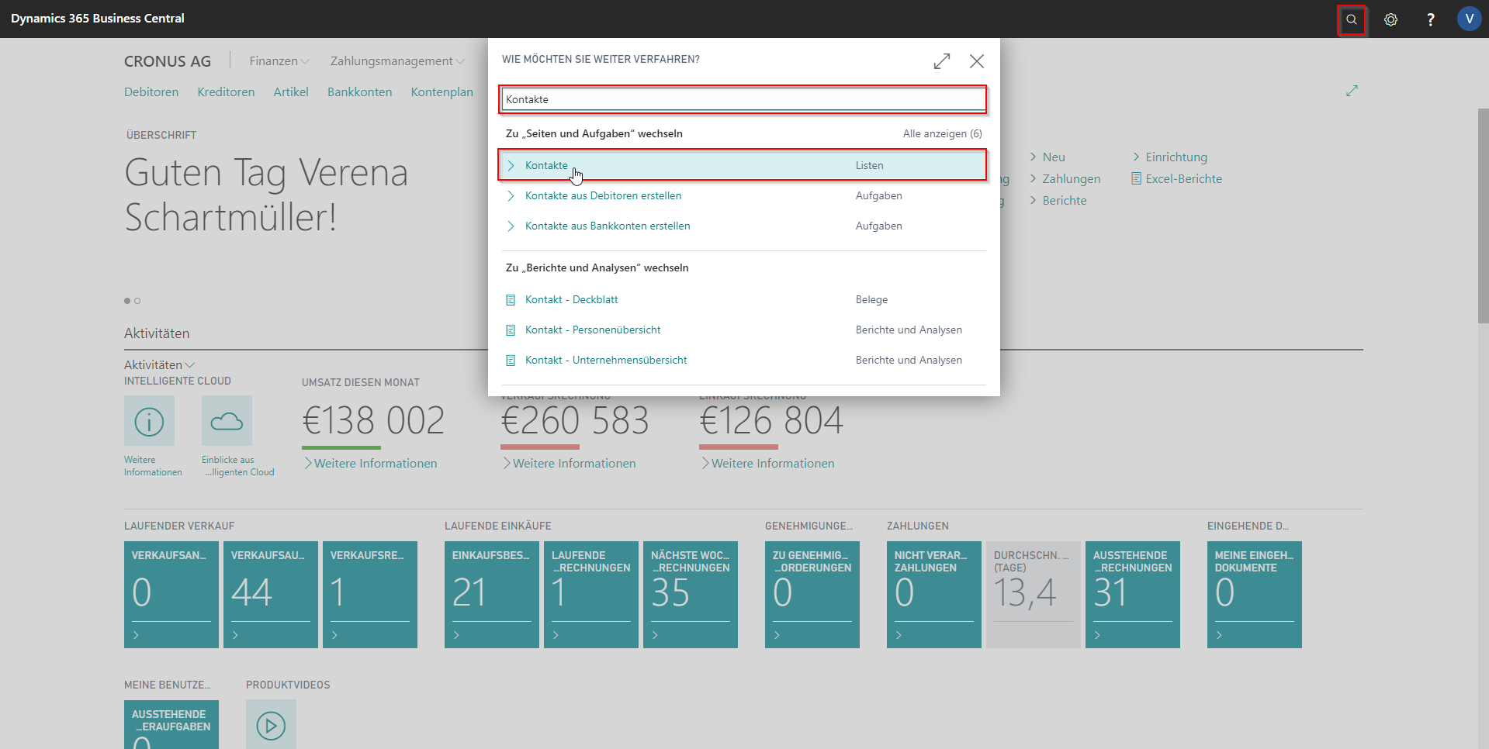1489x749 pixels.
Task: Click report icon beside Kontakt - Personenübersicht
Action: 511,330
